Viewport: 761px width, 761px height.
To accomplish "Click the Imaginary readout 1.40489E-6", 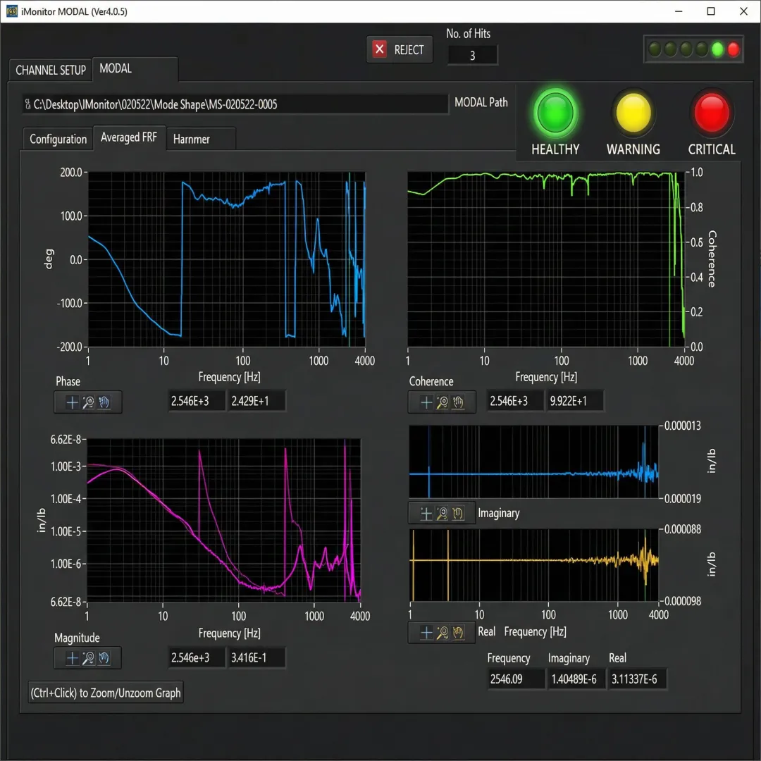I will click(x=576, y=679).
